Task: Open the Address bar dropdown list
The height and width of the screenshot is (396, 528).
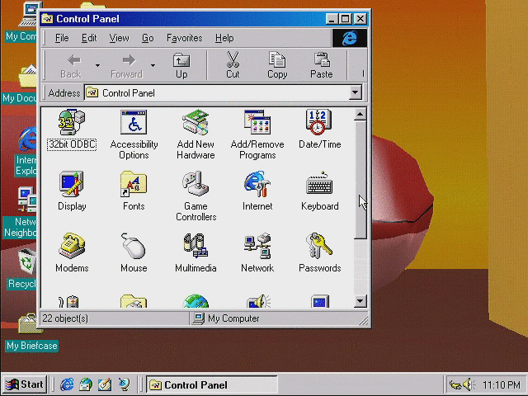Action: click(x=355, y=92)
